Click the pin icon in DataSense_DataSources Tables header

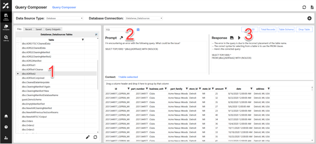tap(96, 35)
